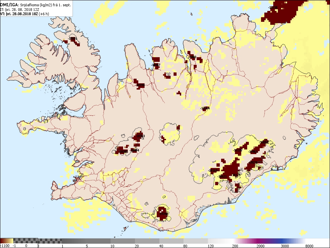Select the -18763 value label
Image resolution: width=330 pixels, height=248 pixels.
[x=140, y=136]
